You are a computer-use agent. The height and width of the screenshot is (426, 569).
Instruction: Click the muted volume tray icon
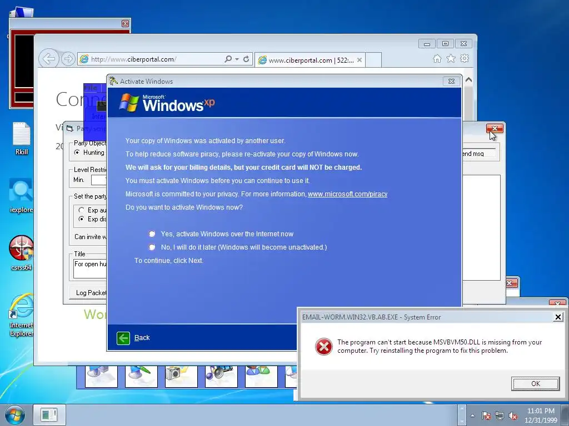click(513, 415)
